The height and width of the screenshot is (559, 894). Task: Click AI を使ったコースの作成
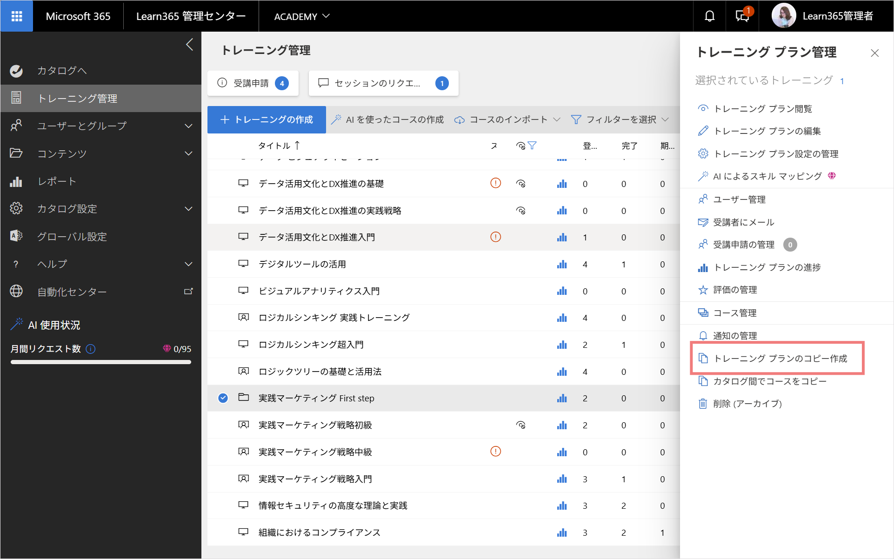[x=387, y=120]
